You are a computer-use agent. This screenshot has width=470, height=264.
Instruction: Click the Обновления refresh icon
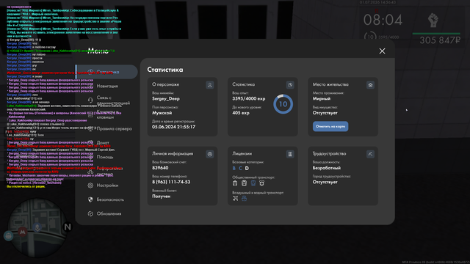pos(90,213)
